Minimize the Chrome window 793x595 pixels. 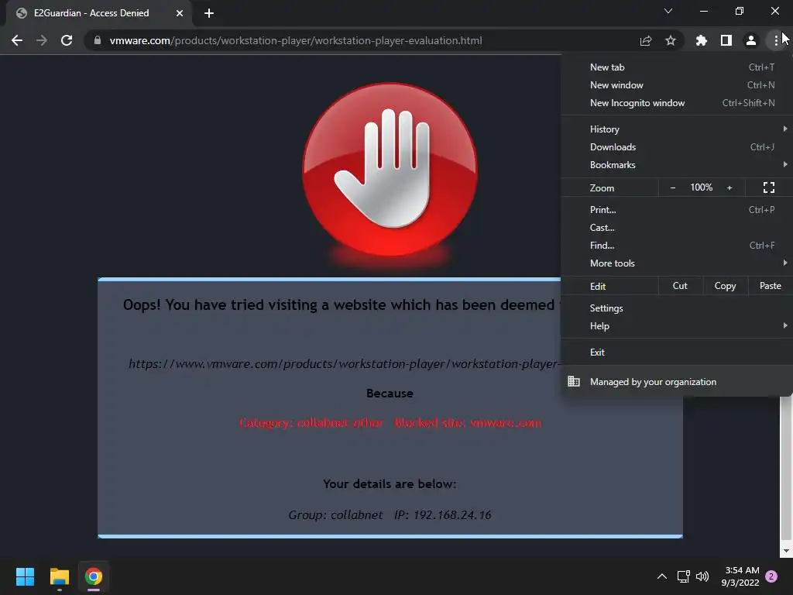[x=703, y=11]
